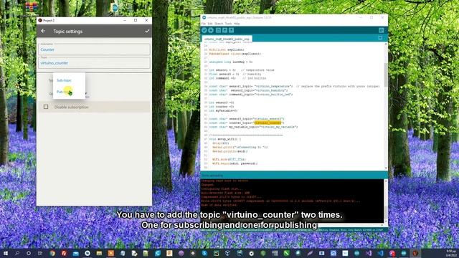Open the Arduino Edit menu
The image size is (459, 258).
tap(210, 24)
